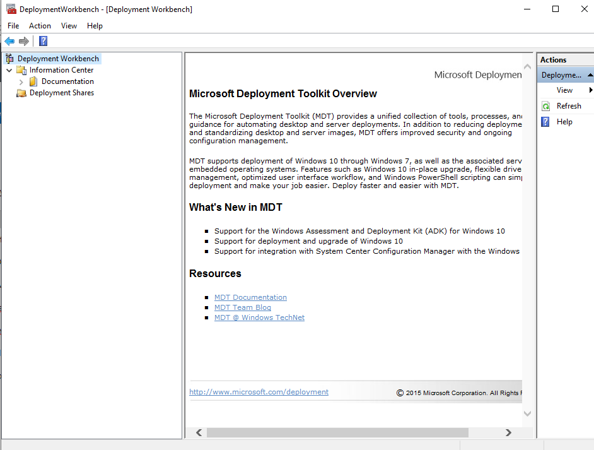Select Information Center in the tree
Viewport: 594px width, 450px height.
point(61,70)
